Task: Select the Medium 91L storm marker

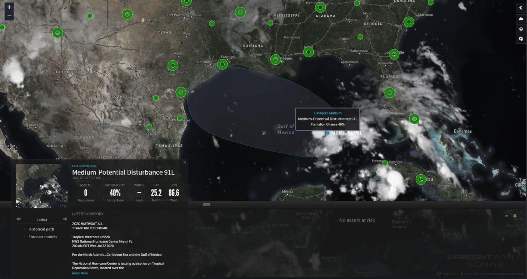Action: (328, 133)
